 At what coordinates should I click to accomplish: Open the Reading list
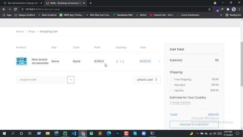(x=233, y=15)
